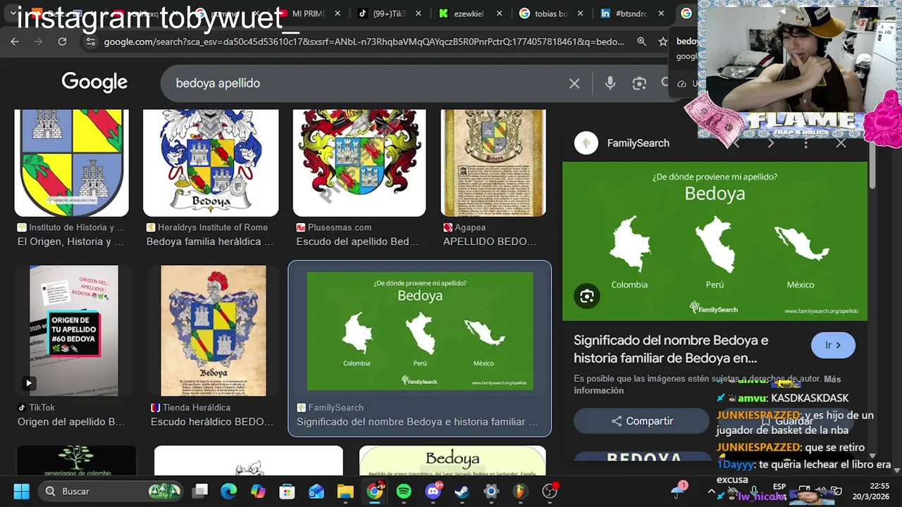Open site information icon beside the URL

89,42
